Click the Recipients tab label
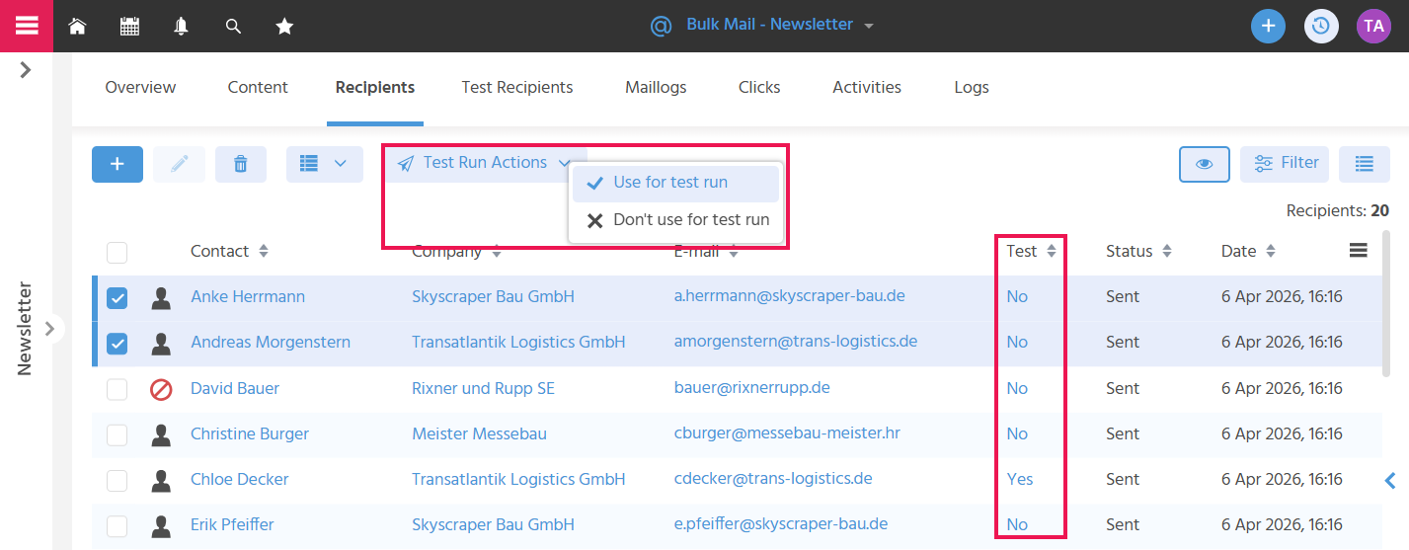Viewport: 1409px width, 550px height. [x=375, y=87]
